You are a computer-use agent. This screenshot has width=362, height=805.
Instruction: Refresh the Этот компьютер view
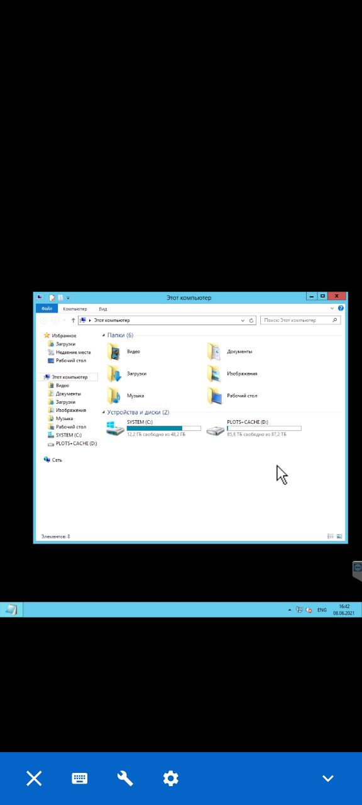[x=251, y=320]
